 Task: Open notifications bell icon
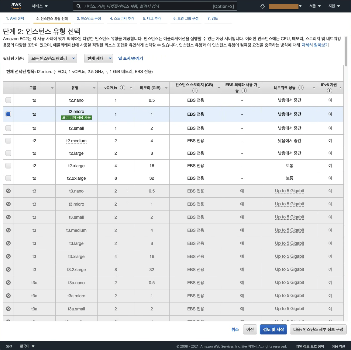click(262, 6)
